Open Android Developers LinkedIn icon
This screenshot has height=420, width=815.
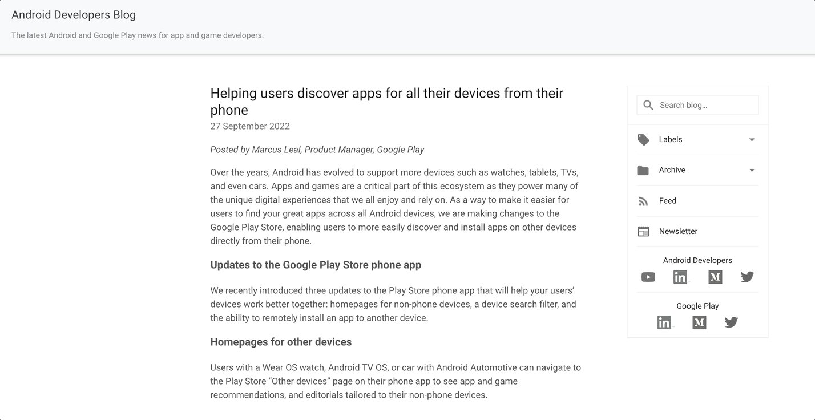click(680, 277)
